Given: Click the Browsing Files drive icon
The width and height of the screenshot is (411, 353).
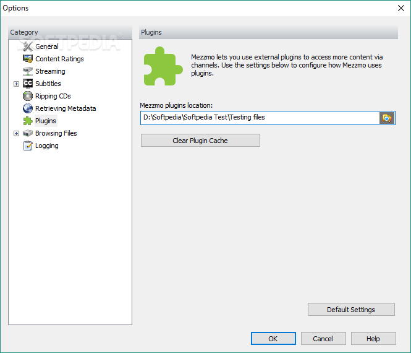Looking at the screenshot, I should coord(28,133).
